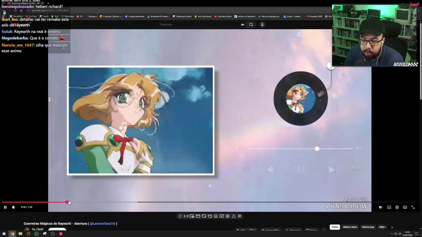Open the on-screen keyboard in search box
The width and height of the screenshot is (422, 237).
tap(242, 24)
